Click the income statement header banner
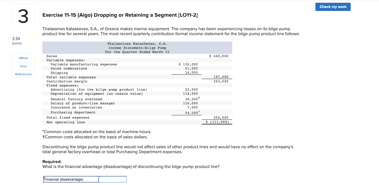The width and height of the screenshot is (379, 185). click(137, 47)
